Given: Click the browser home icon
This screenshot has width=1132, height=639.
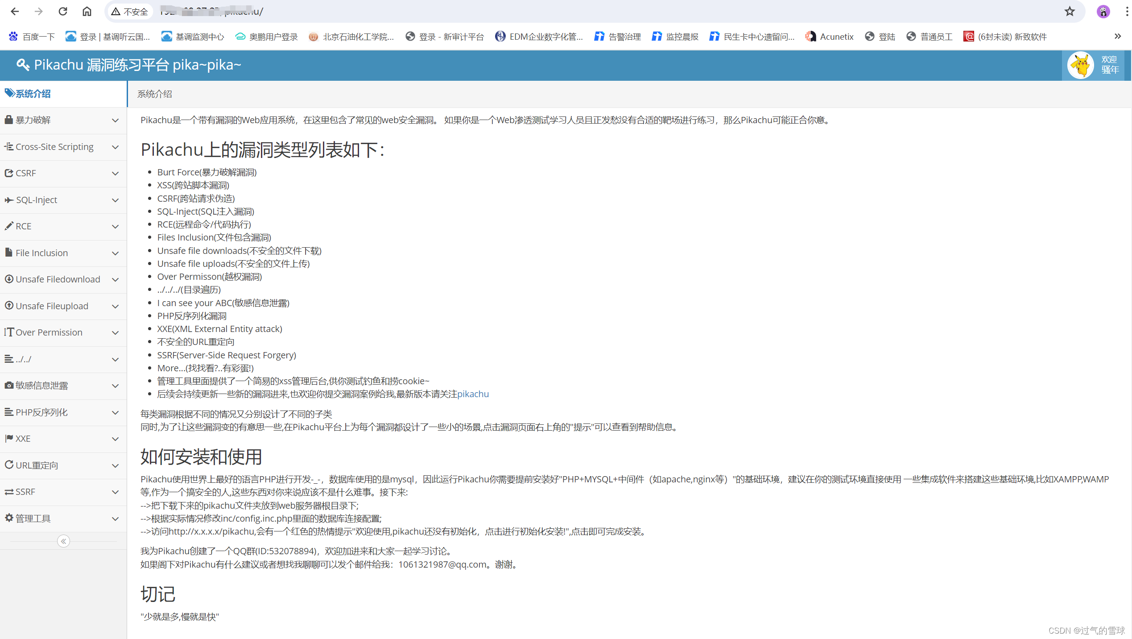Looking at the screenshot, I should [87, 12].
